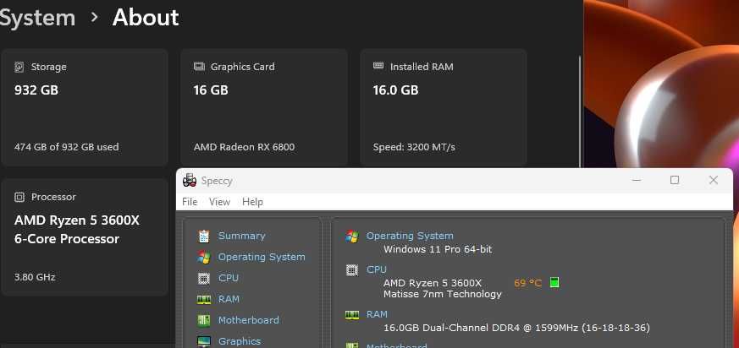The width and height of the screenshot is (739, 348).
Task: Select Operating System in Speccy sidebar
Action: point(262,257)
